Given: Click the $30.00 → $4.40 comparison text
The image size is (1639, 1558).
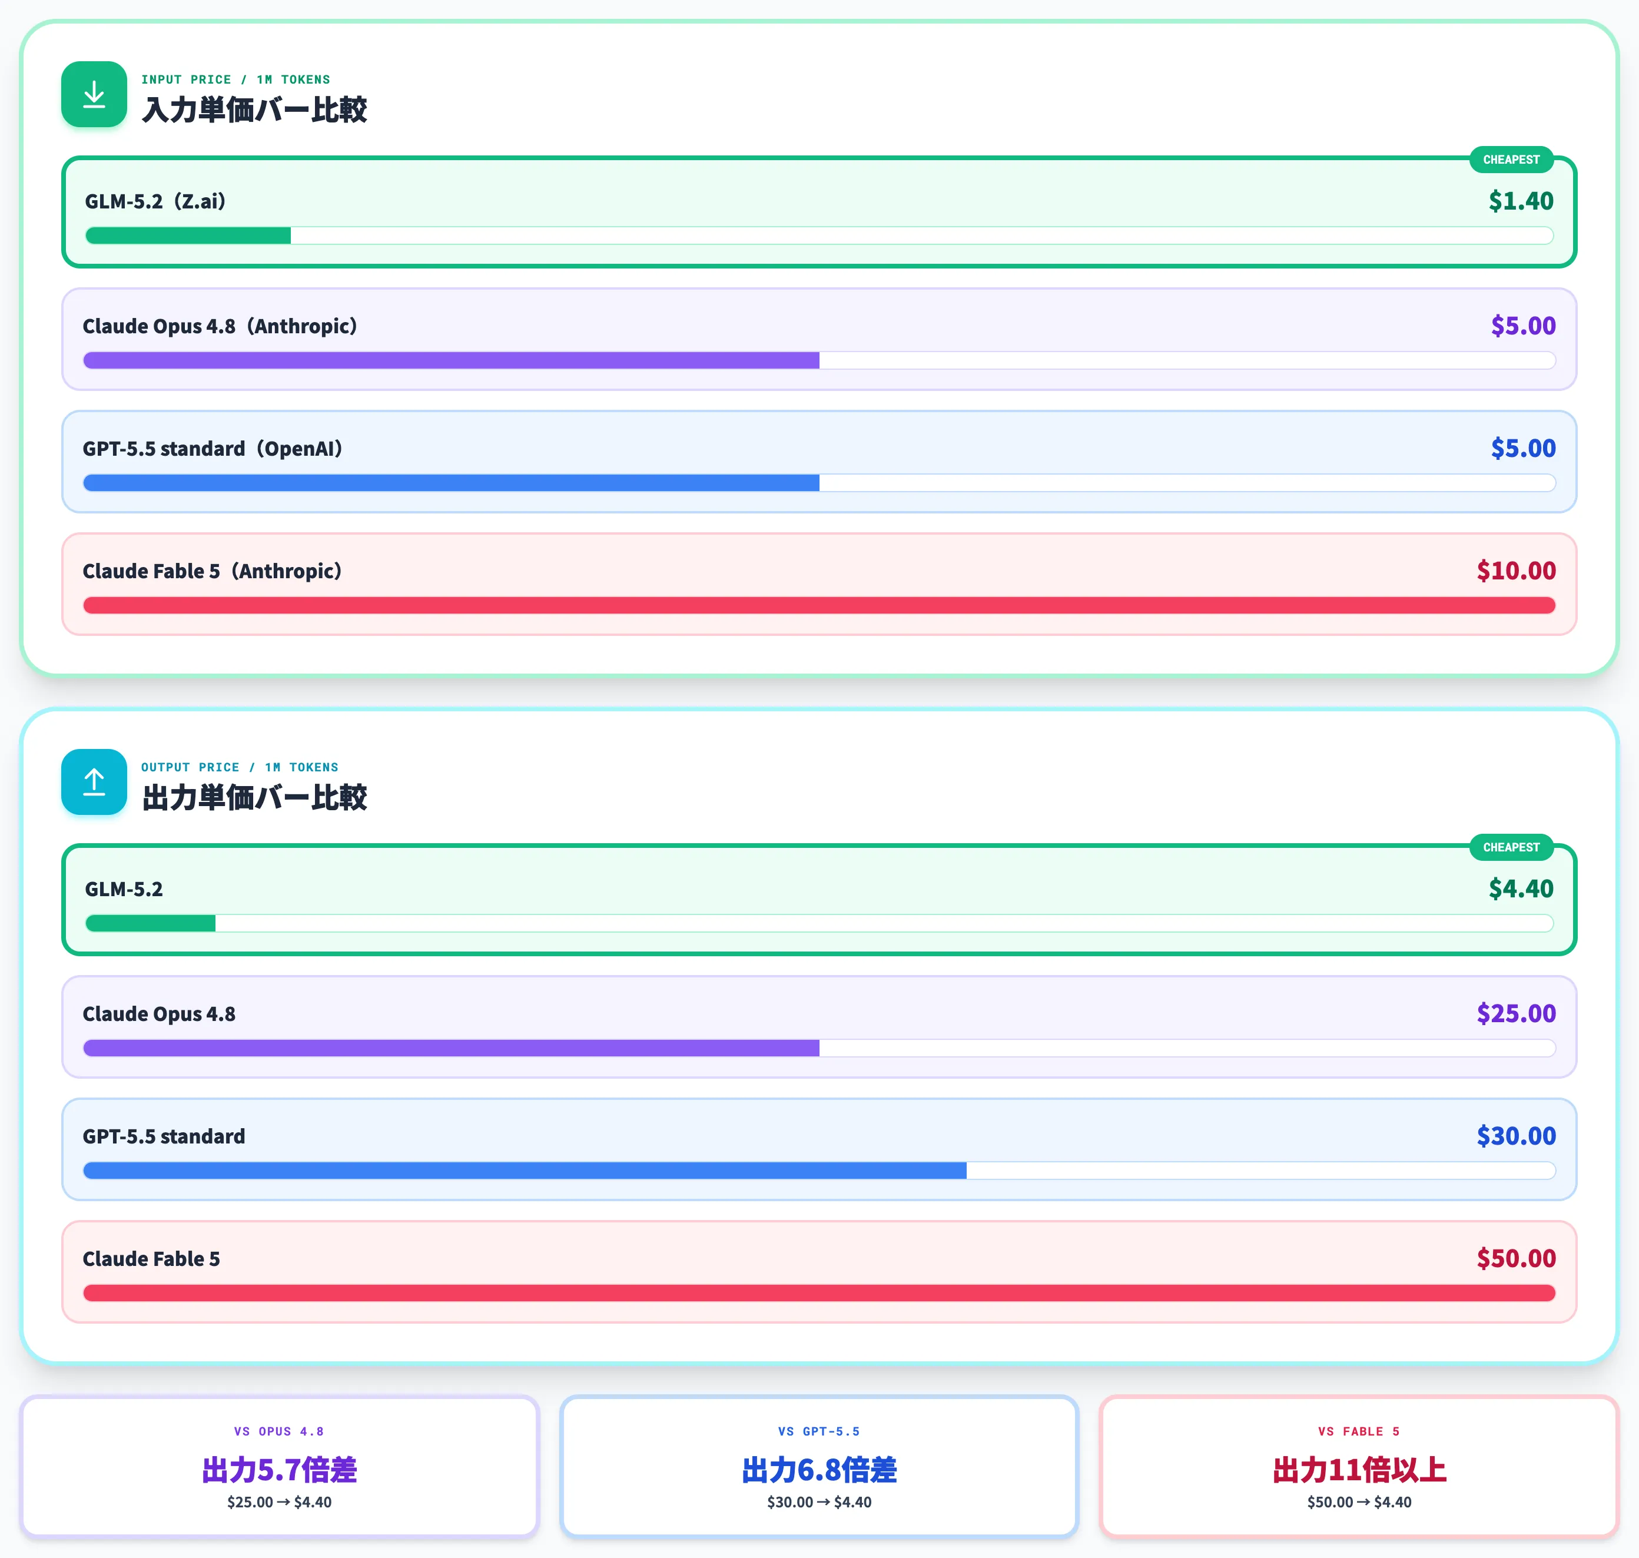Looking at the screenshot, I should coord(819,1503).
